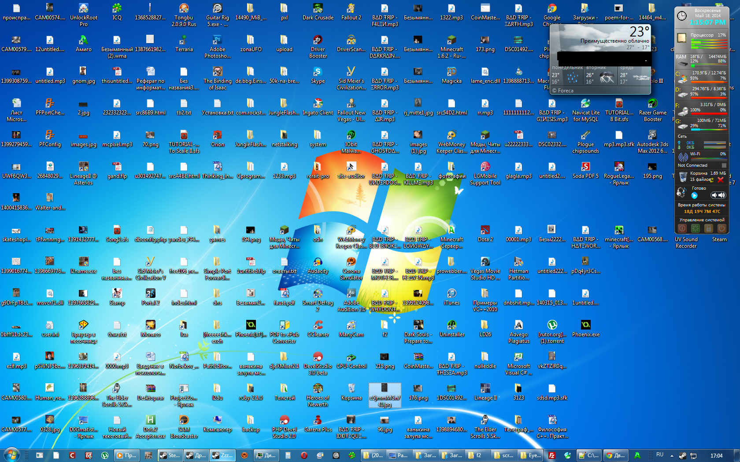Select the ответы.txt file

coord(284,265)
